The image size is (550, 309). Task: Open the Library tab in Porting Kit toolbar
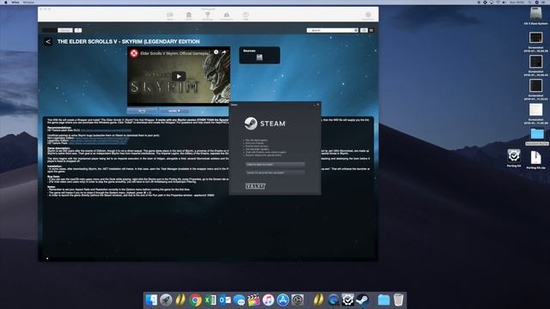coord(189,15)
